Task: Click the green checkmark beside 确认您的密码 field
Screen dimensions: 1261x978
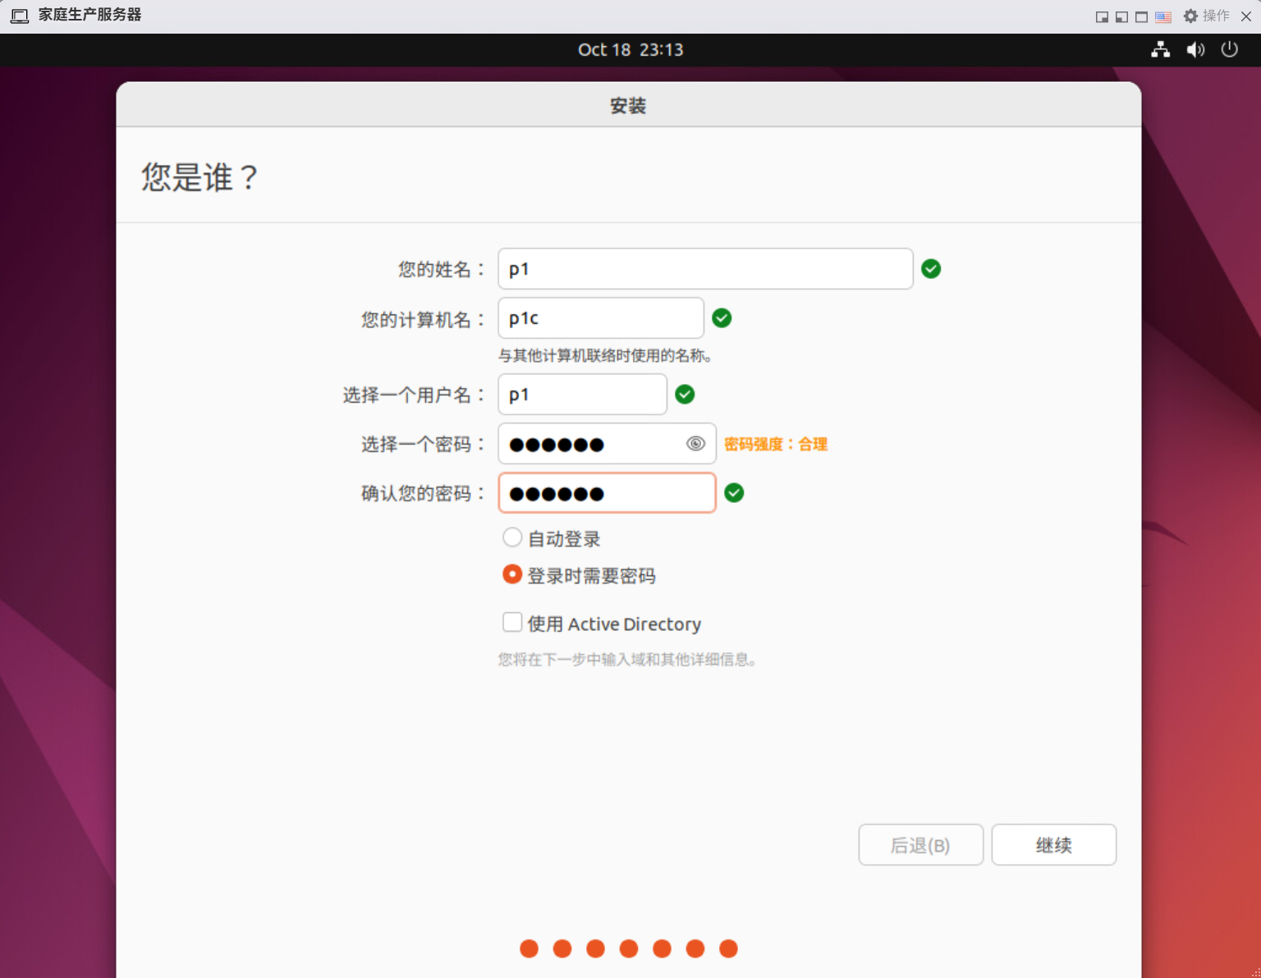Action: pos(734,493)
